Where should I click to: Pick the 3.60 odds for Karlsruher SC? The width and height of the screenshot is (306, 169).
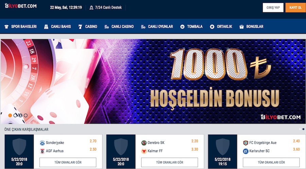[296, 149]
